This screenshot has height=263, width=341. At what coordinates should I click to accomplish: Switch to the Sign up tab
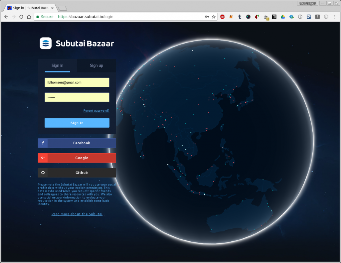coord(97,66)
